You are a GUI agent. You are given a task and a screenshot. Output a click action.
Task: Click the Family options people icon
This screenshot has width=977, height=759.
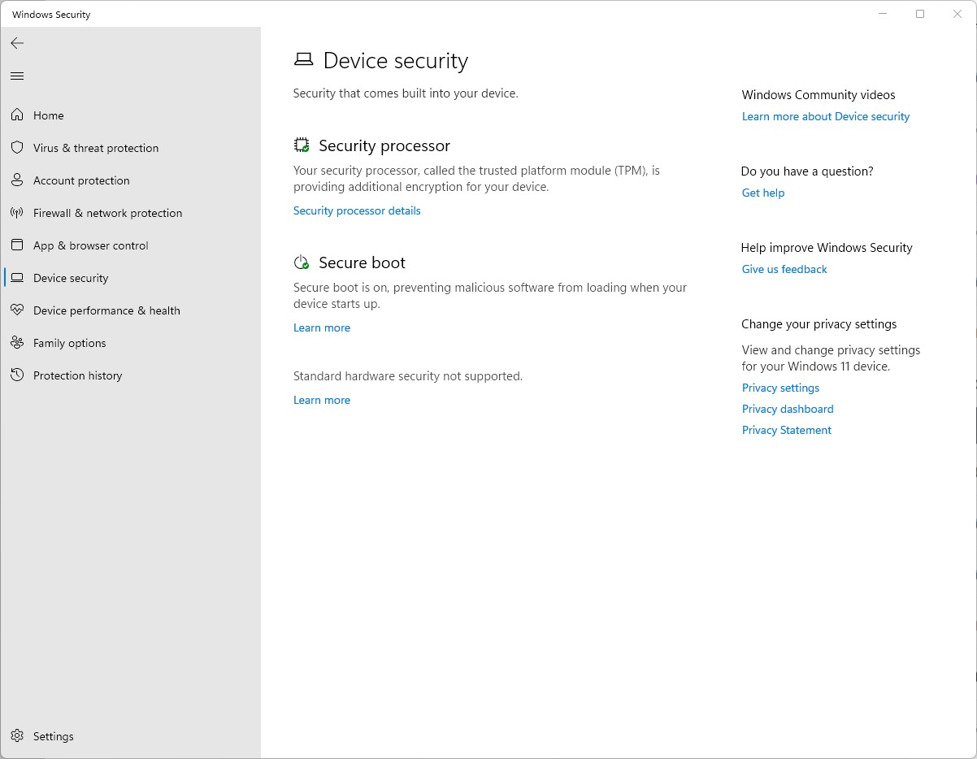[x=17, y=343]
